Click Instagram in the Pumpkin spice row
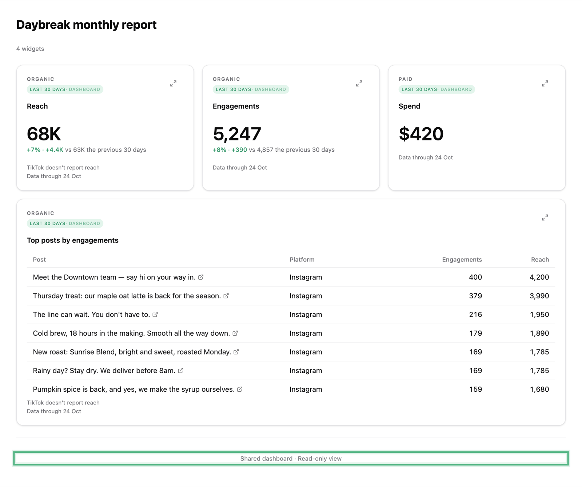The width and height of the screenshot is (582, 487). coord(306,389)
